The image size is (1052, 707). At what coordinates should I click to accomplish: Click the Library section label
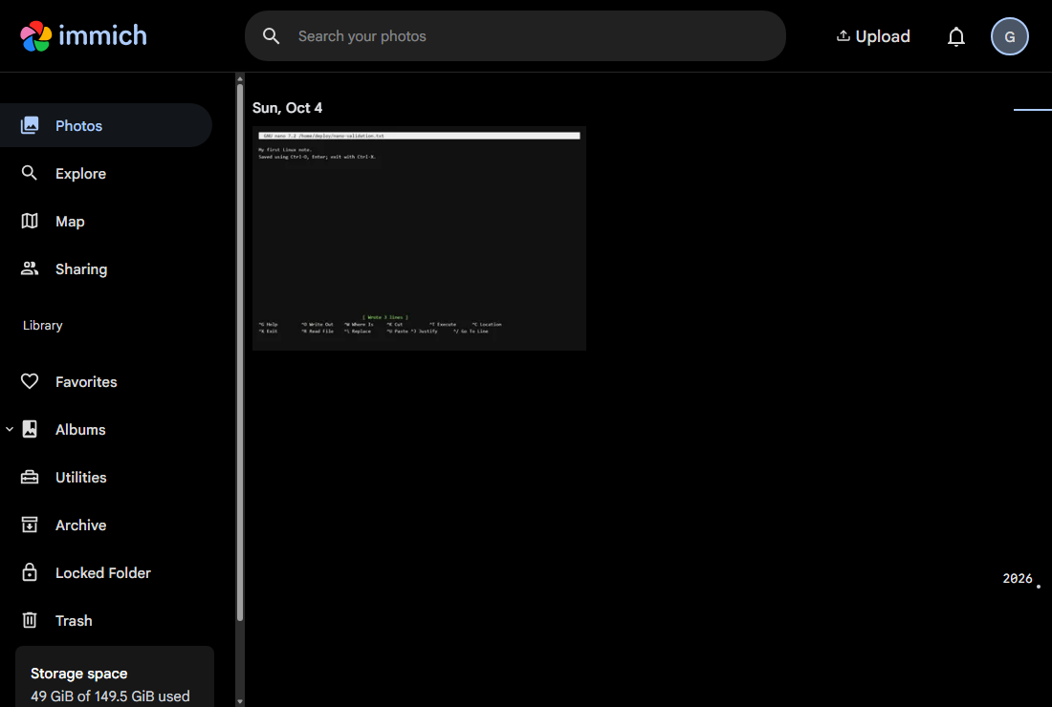pos(43,325)
